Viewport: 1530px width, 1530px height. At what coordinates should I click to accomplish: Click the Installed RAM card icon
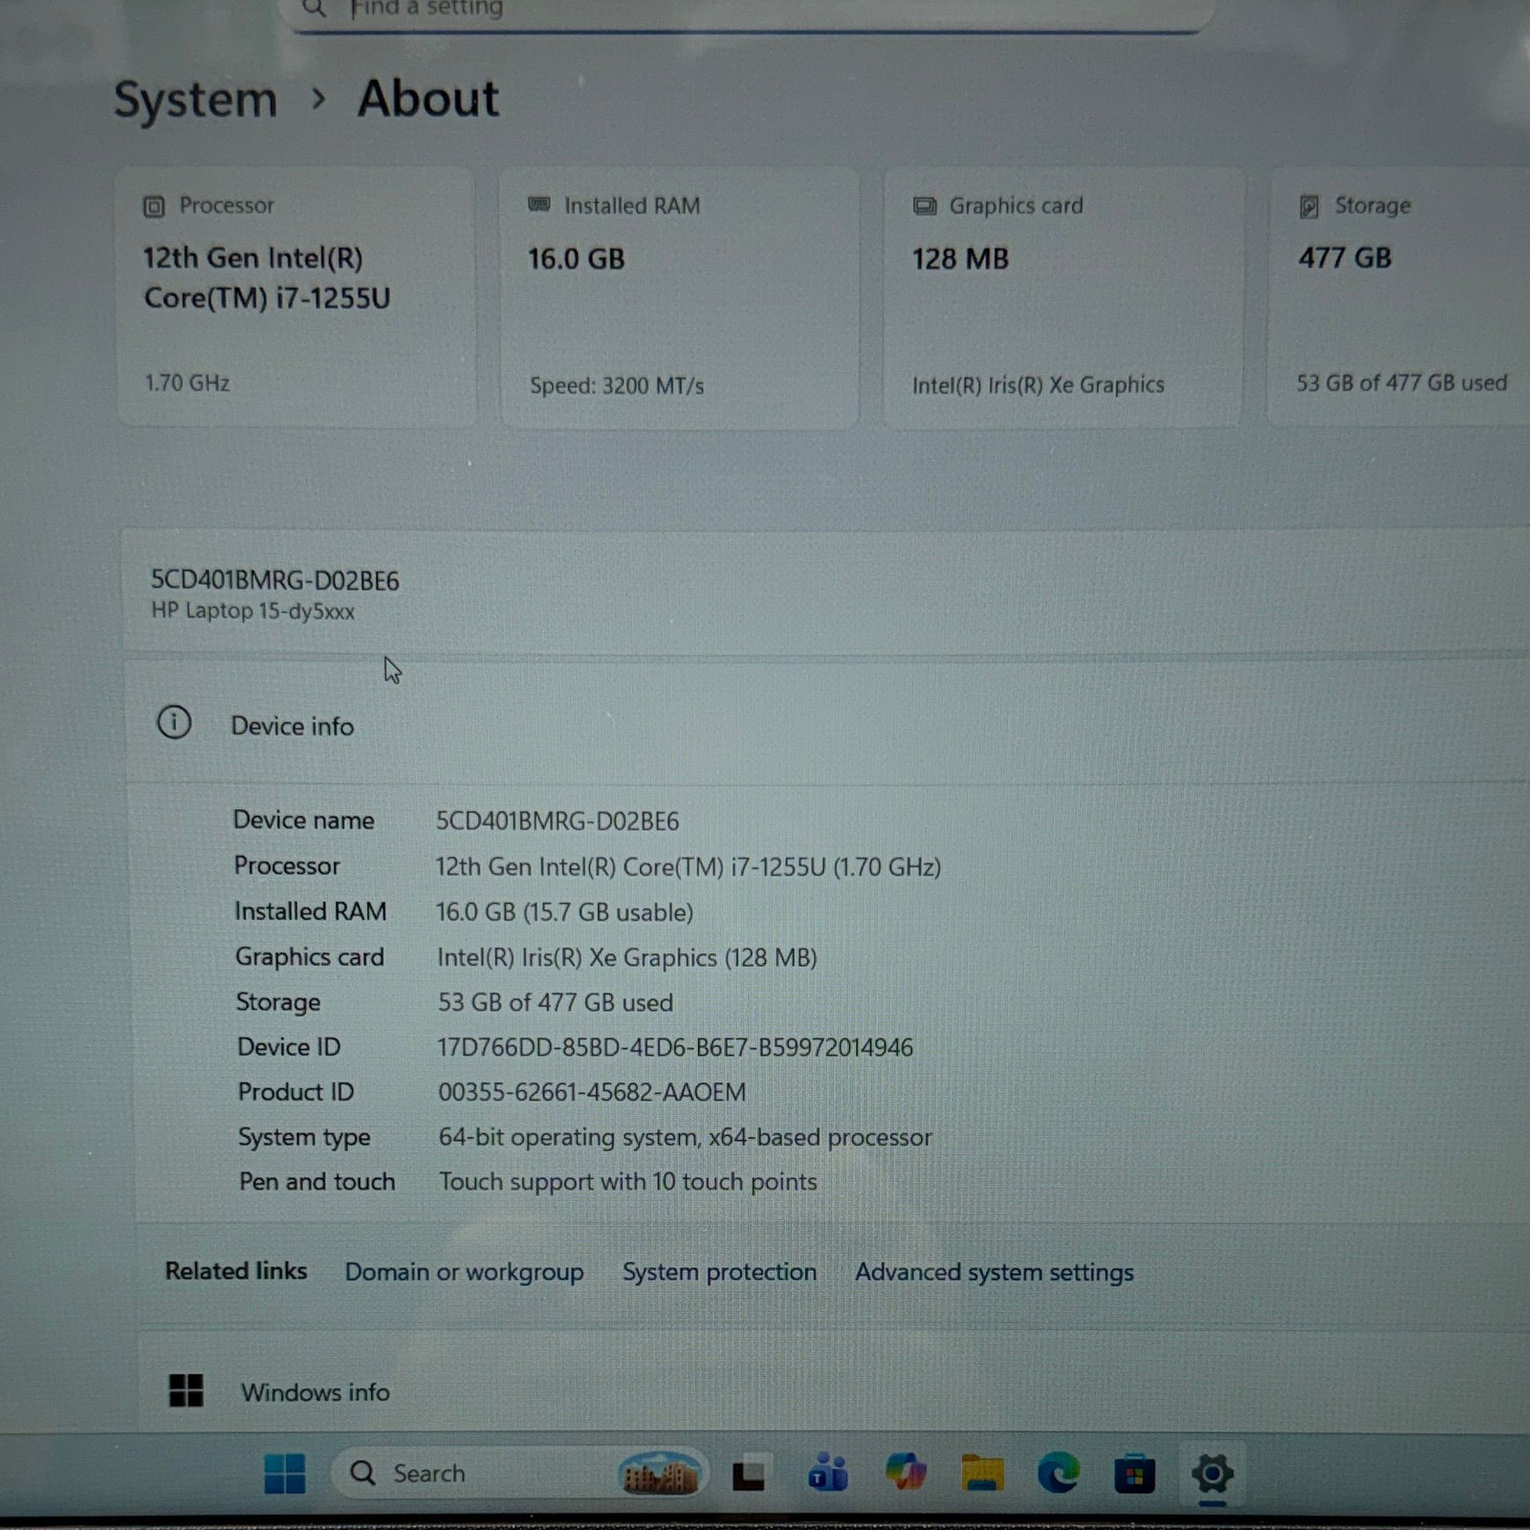(539, 205)
